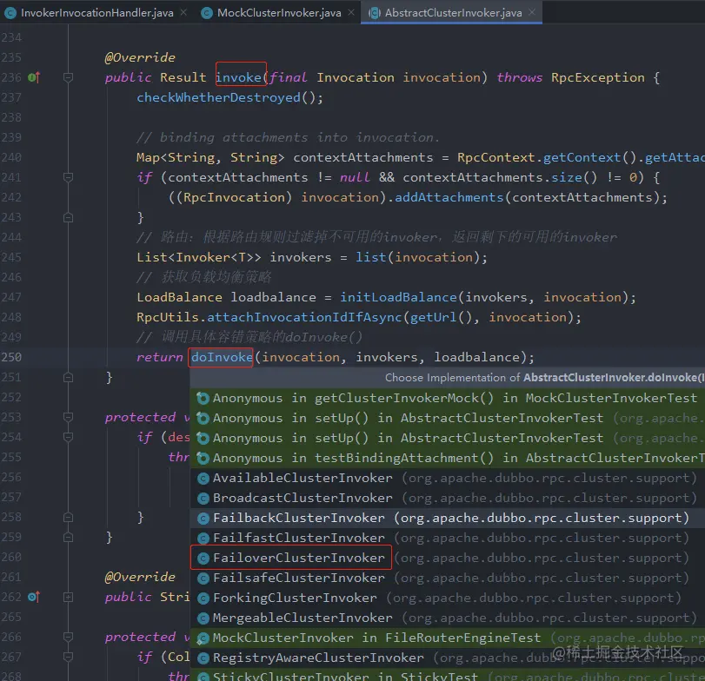Viewport: 705px width, 681px height.
Task: Click the fold end marker on line 258
Action: [69, 518]
